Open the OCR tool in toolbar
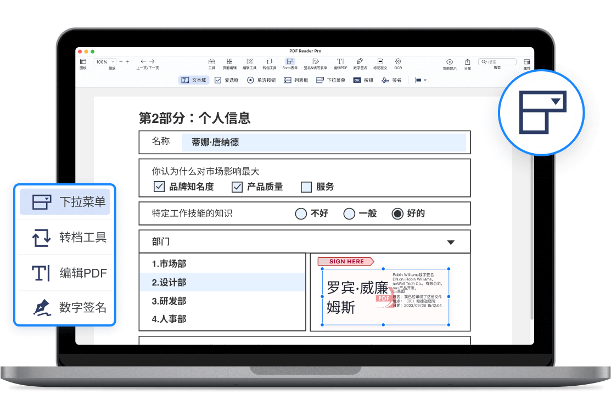611x417 pixels. click(398, 62)
